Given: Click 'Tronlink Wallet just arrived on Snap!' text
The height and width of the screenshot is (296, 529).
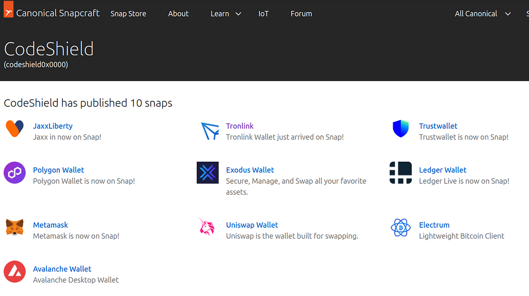Looking at the screenshot, I should 285,137.
